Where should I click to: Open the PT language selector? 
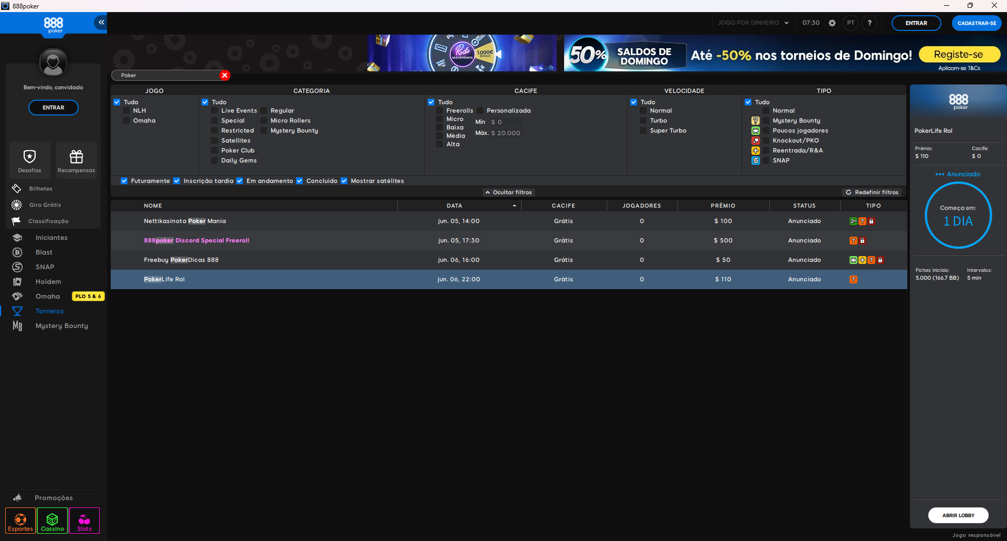coord(851,23)
